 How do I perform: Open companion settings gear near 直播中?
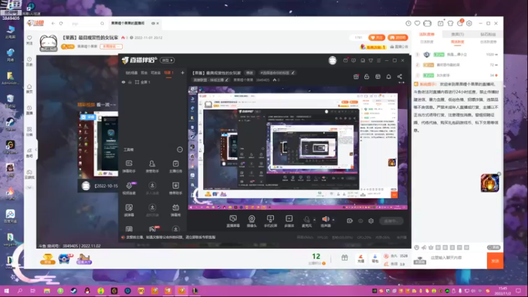pos(371,221)
